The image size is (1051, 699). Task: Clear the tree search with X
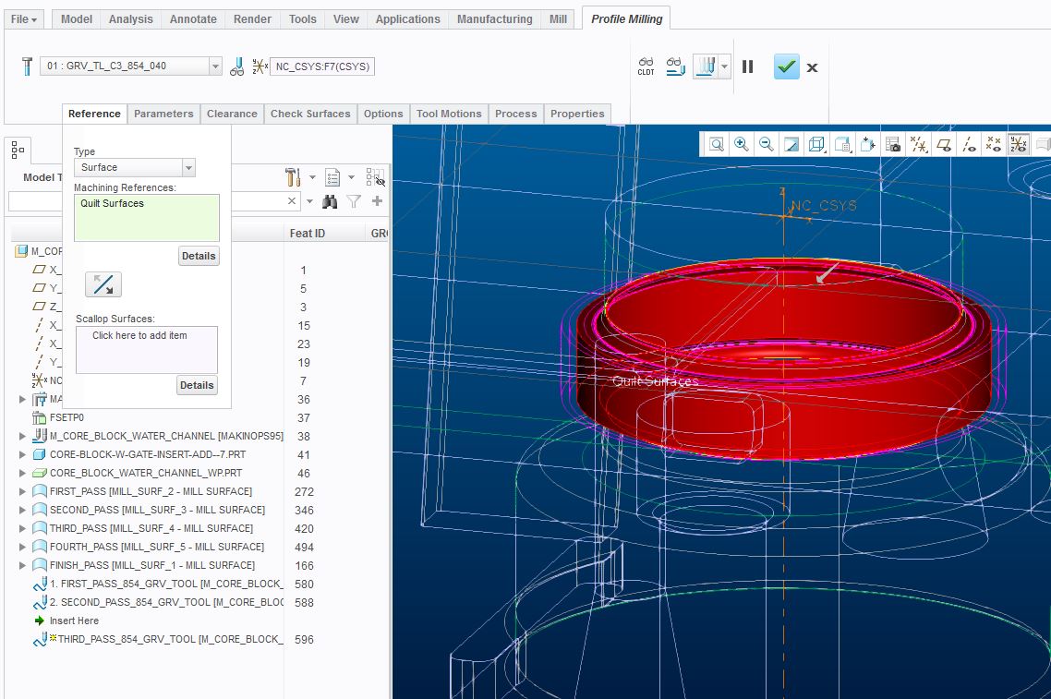click(292, 201)
